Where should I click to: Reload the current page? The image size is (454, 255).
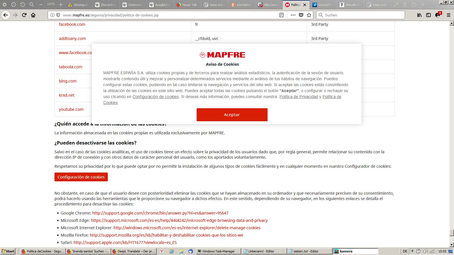click(x=24, y=15)
